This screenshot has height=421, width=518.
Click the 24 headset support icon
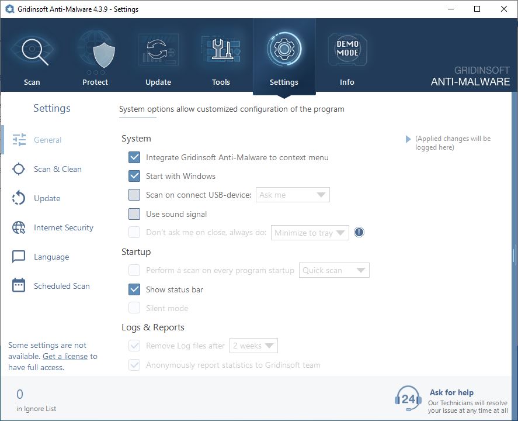[408, 399]
